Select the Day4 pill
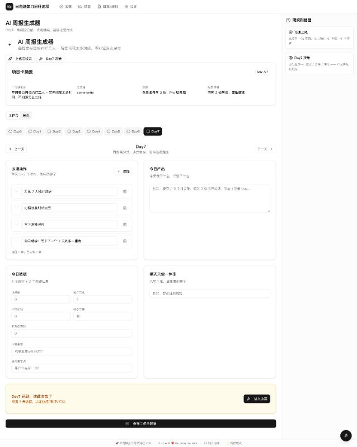This screenshot has width=357, height=447. point(93,131)
